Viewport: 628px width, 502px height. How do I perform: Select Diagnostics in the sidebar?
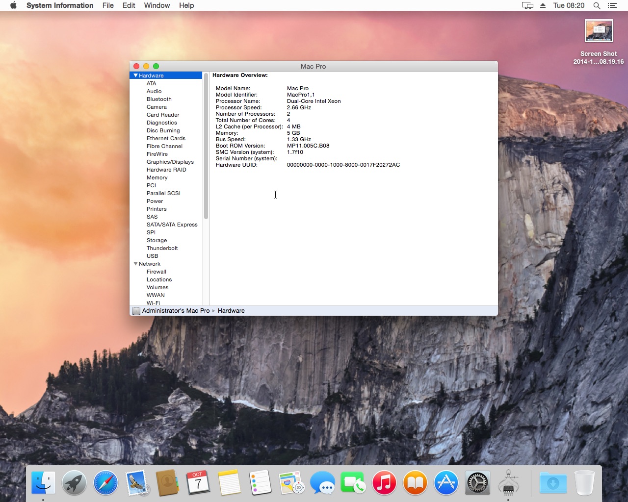pyautogui.click(x=162, y=123)
